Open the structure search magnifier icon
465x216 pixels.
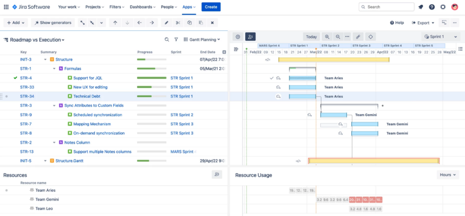point(167,39)
